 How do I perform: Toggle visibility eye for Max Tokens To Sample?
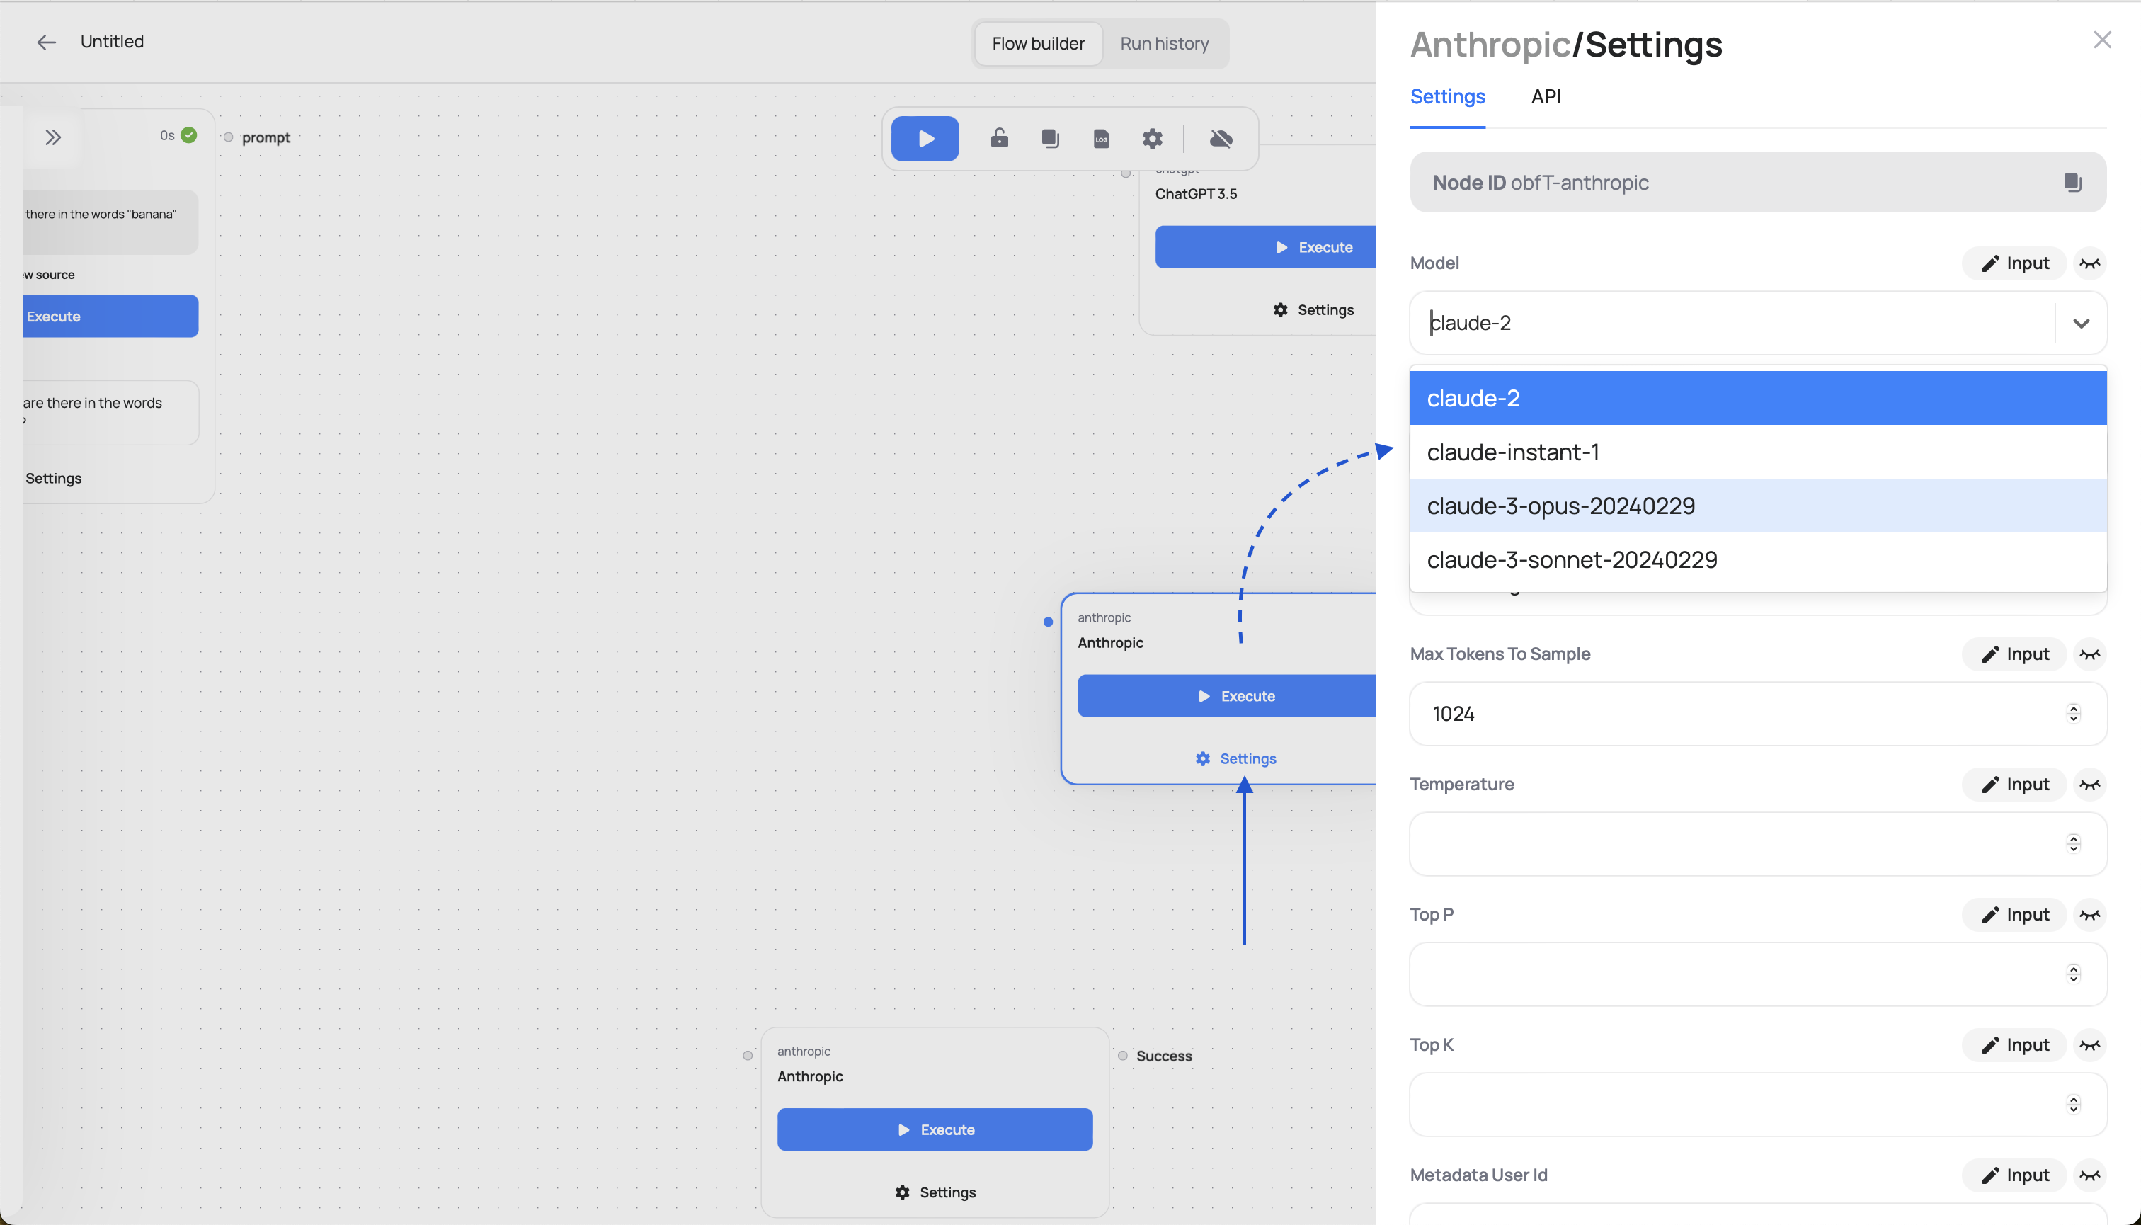[2089, 654]
